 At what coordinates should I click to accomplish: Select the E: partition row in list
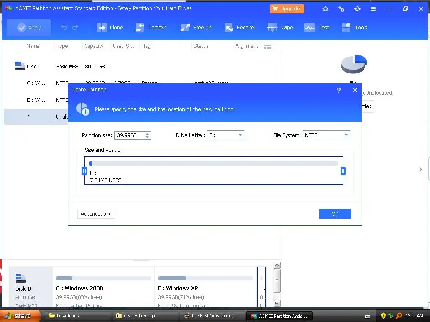tap(36, 100)
